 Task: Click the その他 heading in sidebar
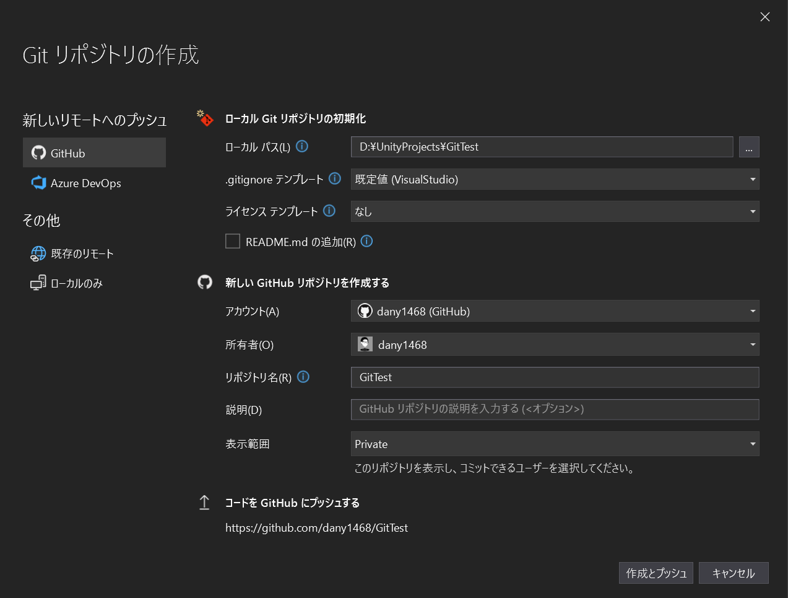pyautogui.click(x=41, y=220)
